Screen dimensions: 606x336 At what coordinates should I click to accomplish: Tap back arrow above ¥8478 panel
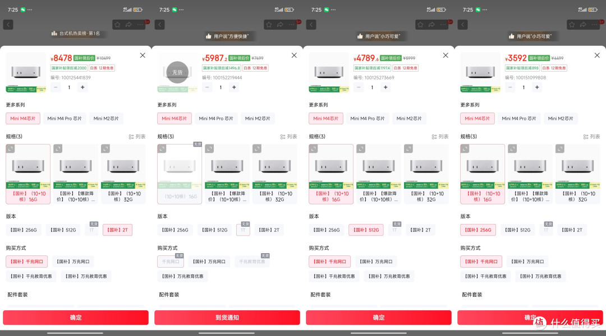(8, 25)
